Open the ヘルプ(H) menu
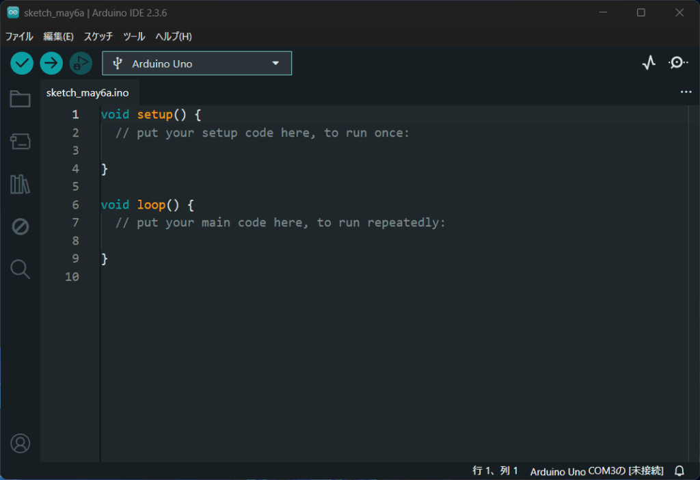 pos(174,37)
